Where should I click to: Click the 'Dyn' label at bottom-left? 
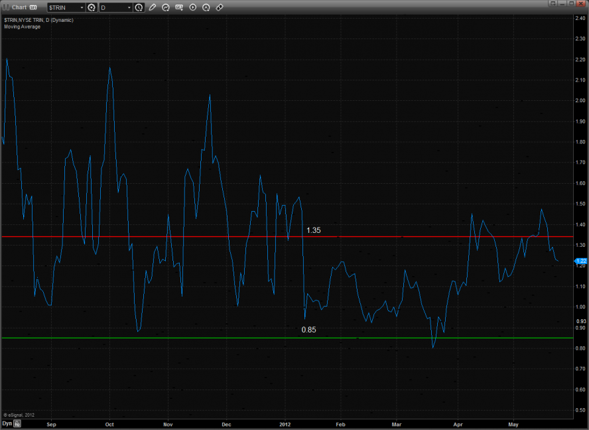tap(7, 423)
